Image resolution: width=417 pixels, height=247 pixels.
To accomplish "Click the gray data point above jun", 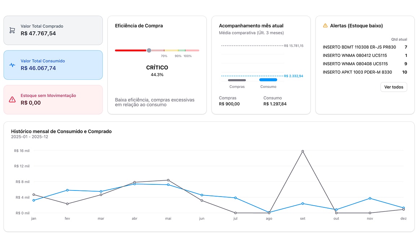I will pos(202,201).
